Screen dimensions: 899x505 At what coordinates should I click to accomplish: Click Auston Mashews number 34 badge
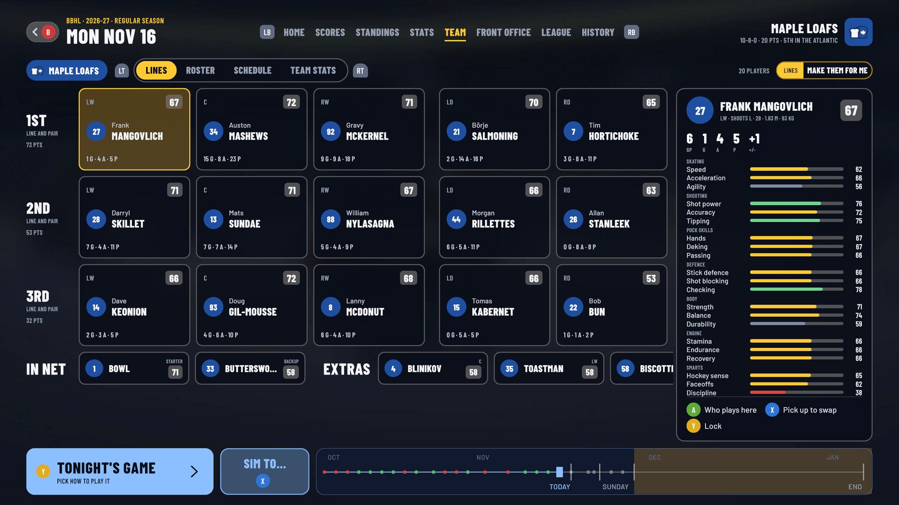[214, 132]
